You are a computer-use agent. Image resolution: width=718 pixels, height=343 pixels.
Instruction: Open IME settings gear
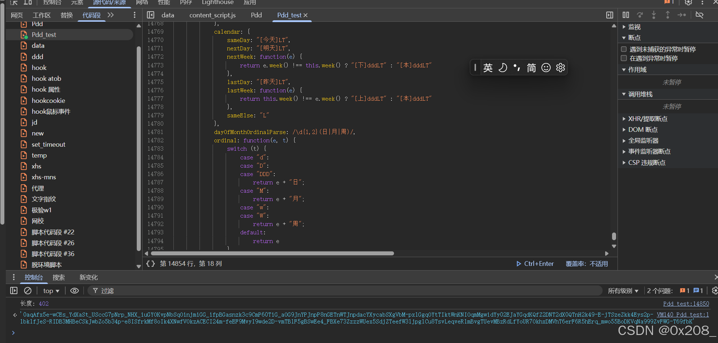click(x=561, y=68)
